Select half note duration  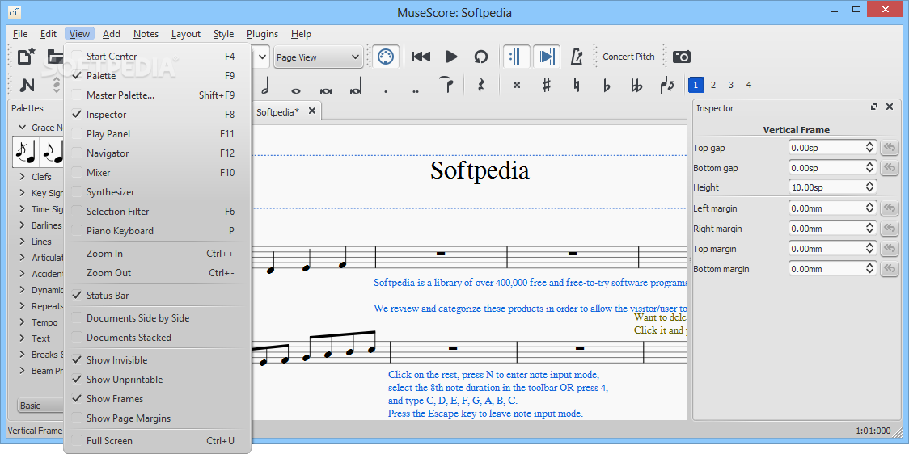click(x=265, y=85)
